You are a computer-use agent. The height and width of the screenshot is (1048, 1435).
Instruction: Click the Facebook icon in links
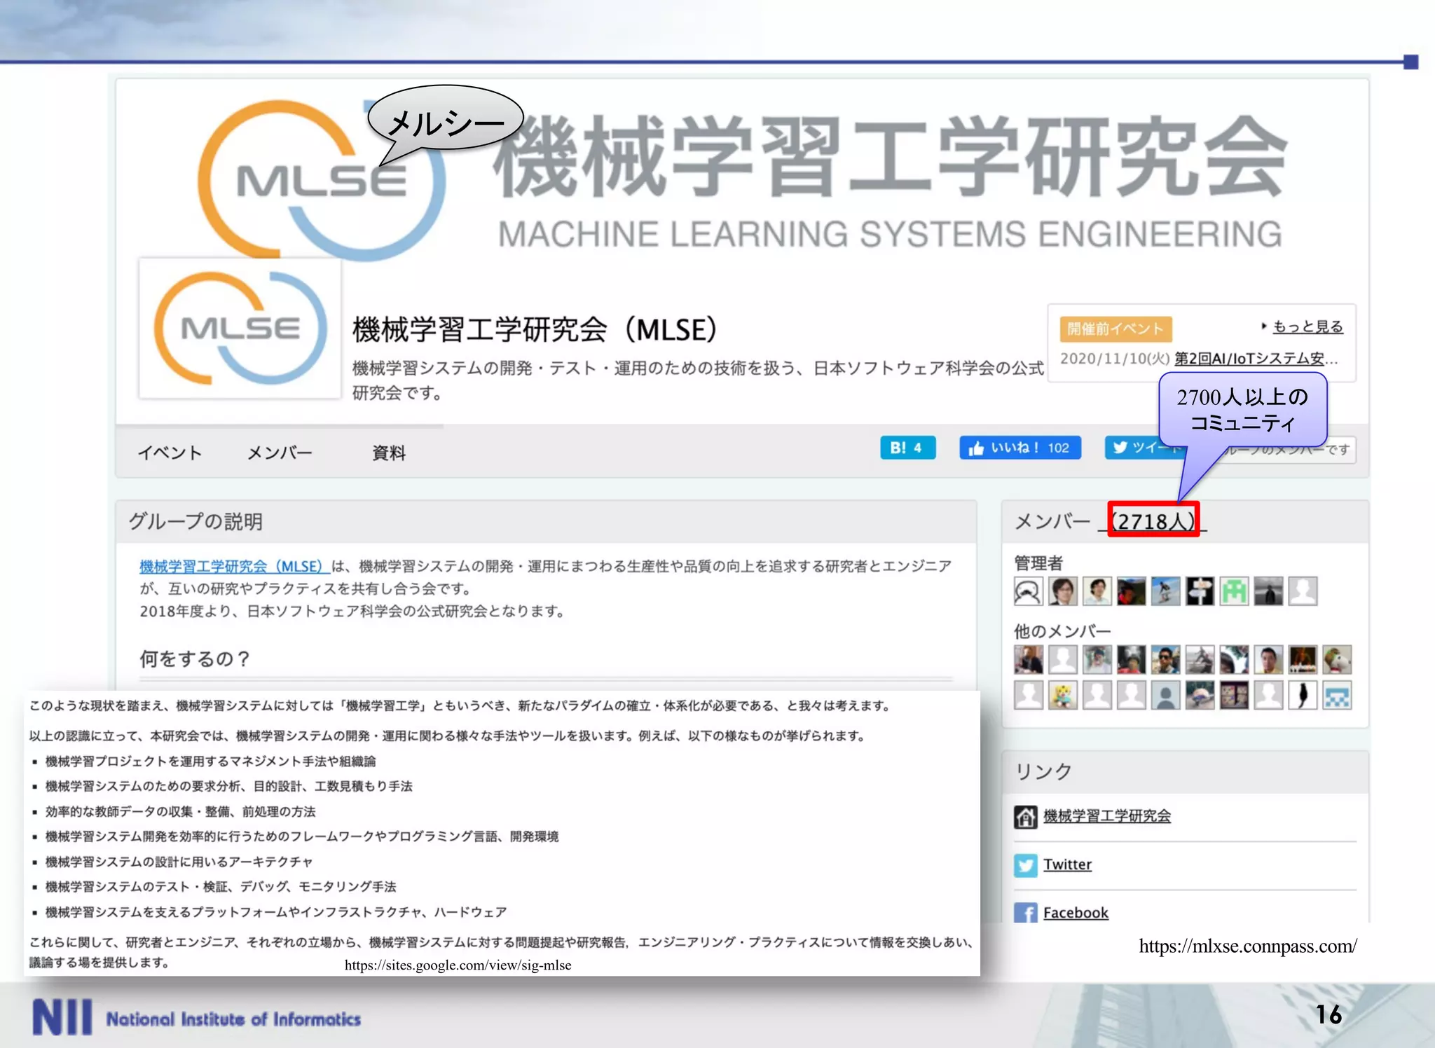tap(1026, 912)
